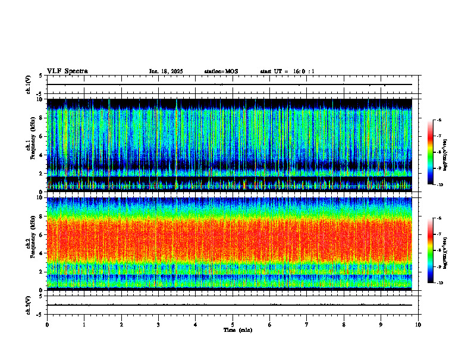Click time axis tick label "5"
Viewport: 471px width, 364px height.
click(x=233, y=325)
